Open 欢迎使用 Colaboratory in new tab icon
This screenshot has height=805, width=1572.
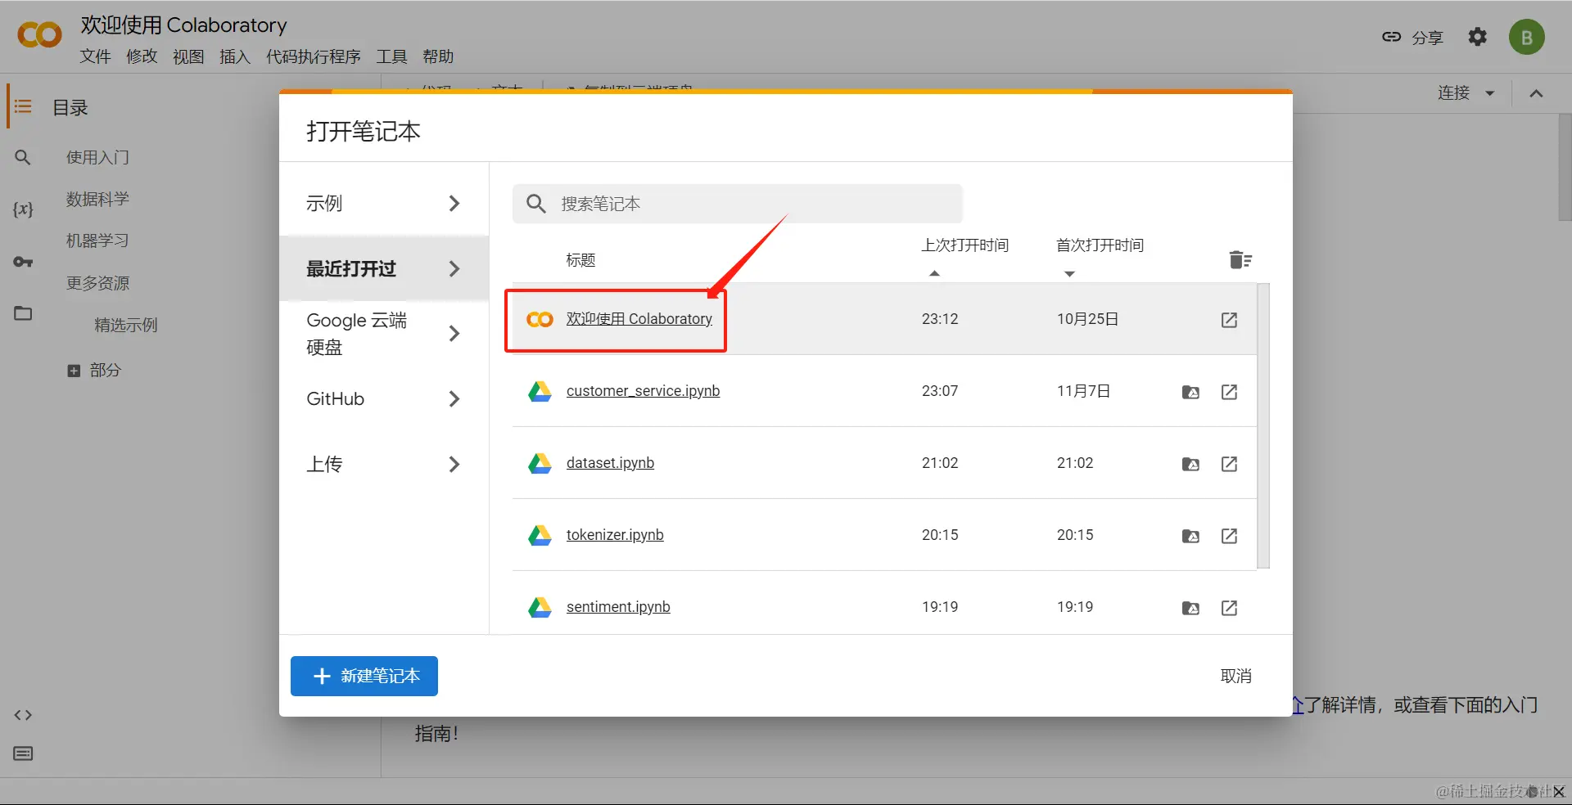pyautogui.click(x=1229, y=320)
